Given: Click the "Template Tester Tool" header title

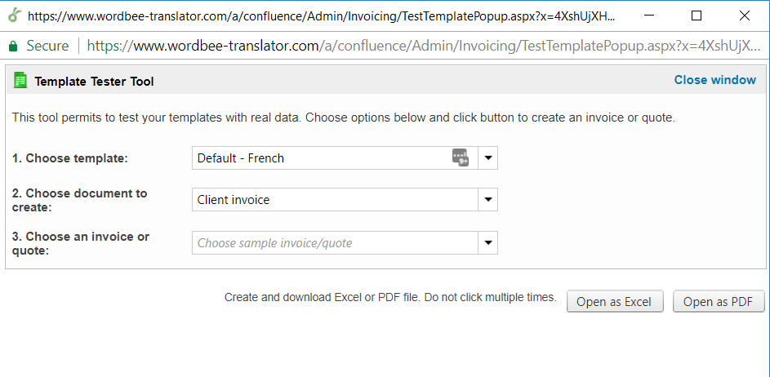Looking at the screenshot, I should pyautogui.click(x=94, y=81).
